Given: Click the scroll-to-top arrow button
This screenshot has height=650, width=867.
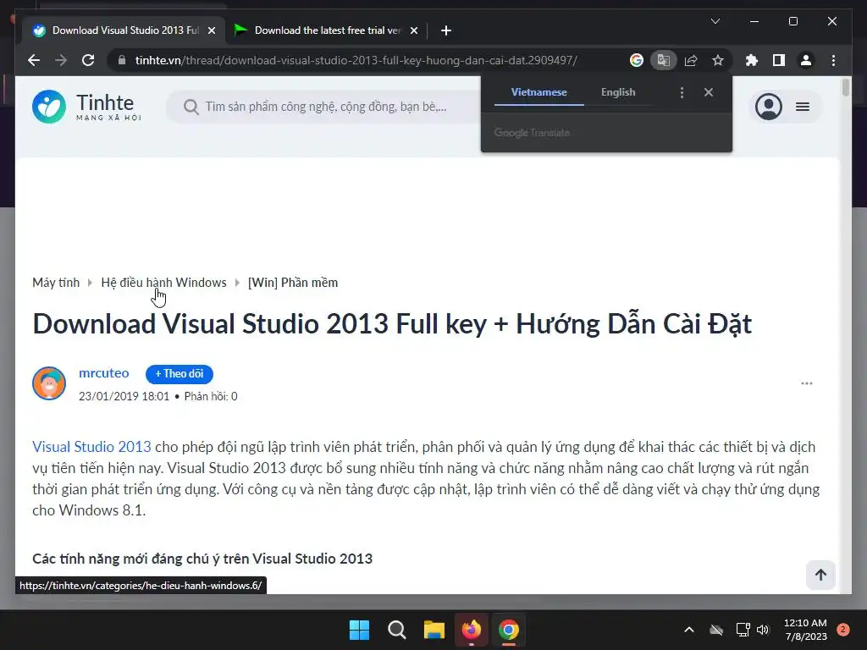Looking at the screenshot, I should [820, 575].
